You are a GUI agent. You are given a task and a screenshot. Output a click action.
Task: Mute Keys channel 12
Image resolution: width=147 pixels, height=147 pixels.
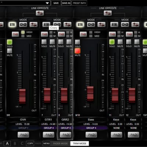(x=137, y=42)
